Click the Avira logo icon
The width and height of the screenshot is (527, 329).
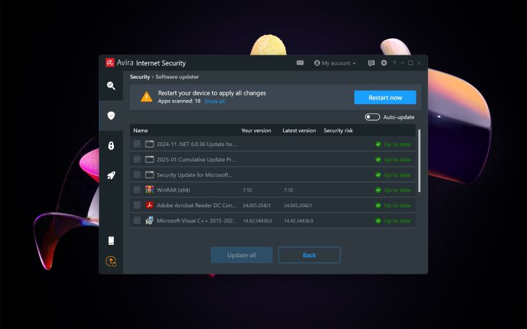[x=110, y=63]
